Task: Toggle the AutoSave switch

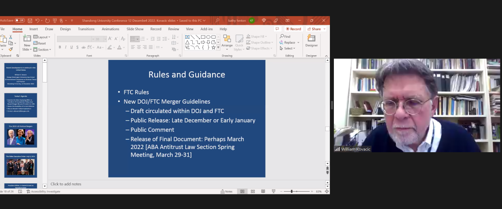Action: [x=20, y=21]
